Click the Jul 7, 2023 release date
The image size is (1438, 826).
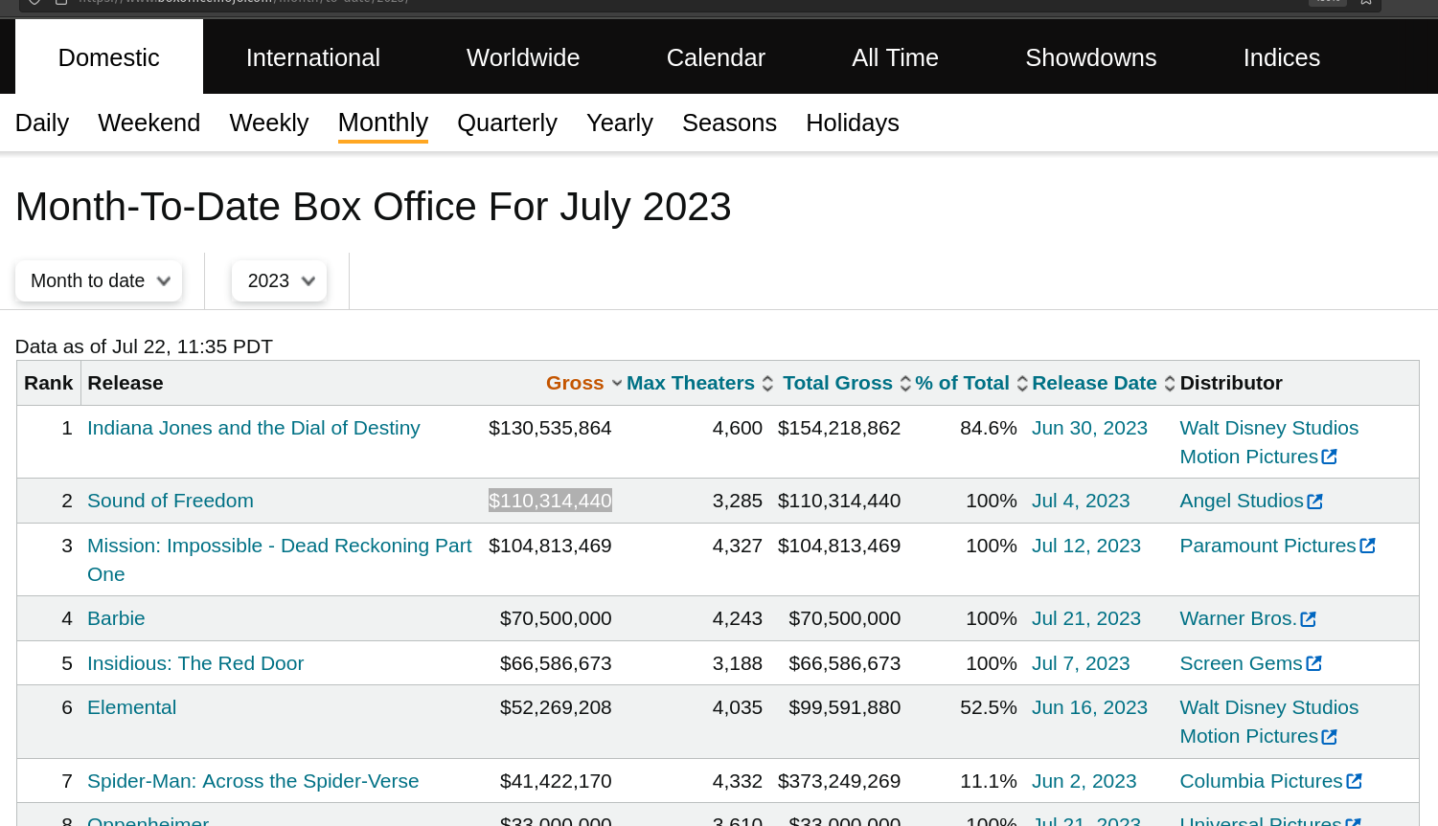tap(1081, 663)
